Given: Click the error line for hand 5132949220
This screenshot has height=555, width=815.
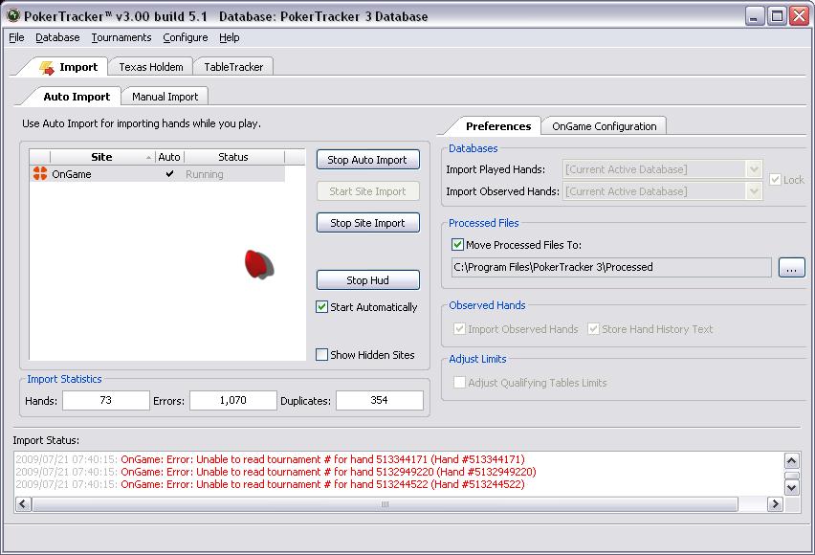Looking at the screenshot, I should tap(276, 472).
